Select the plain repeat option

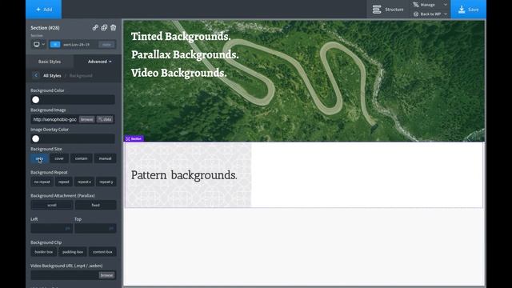[64, 182]
